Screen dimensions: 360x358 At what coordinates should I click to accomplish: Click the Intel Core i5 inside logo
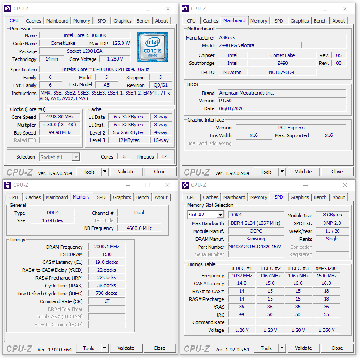point(153,47)
